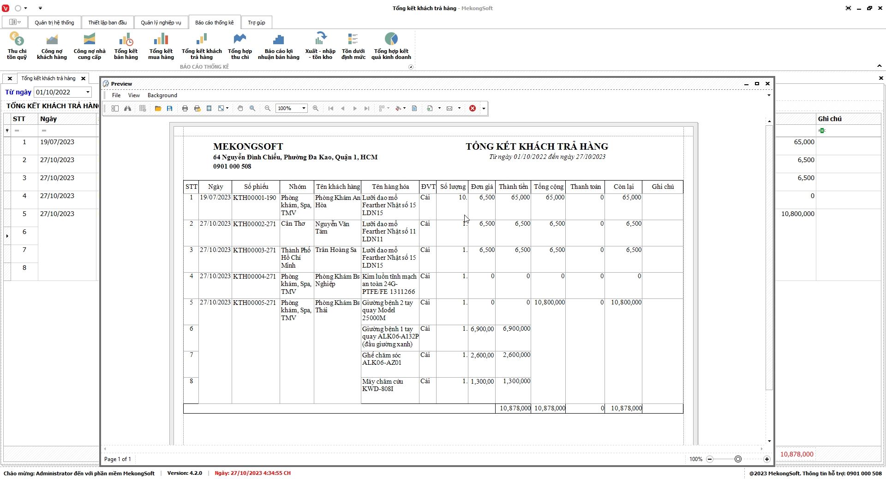This screenshot has height=479, width=886.
Task: Open the folder icon in Preview toolbar
Action: pos(158,108)
